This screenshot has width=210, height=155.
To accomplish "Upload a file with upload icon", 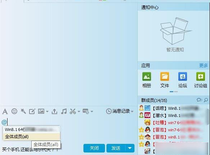I will (x=54, y=111).
